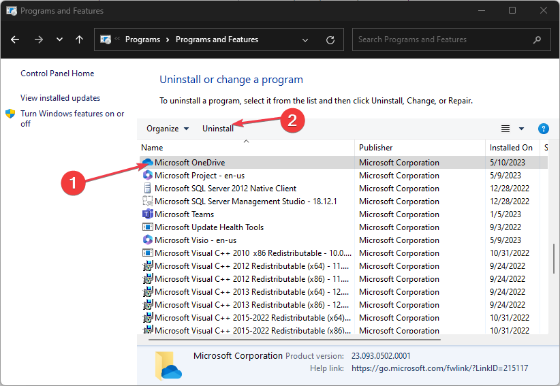Image resolution: width=560 pixels, height=386 pixels.
Task: Click the Uninstall toolbar button
Action: coord(218,129)
